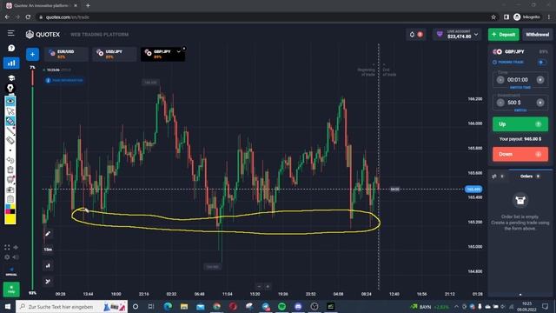The image size is (556, 313).
Task: Open Spotify from the taskbar
Action: coord(281,306)
